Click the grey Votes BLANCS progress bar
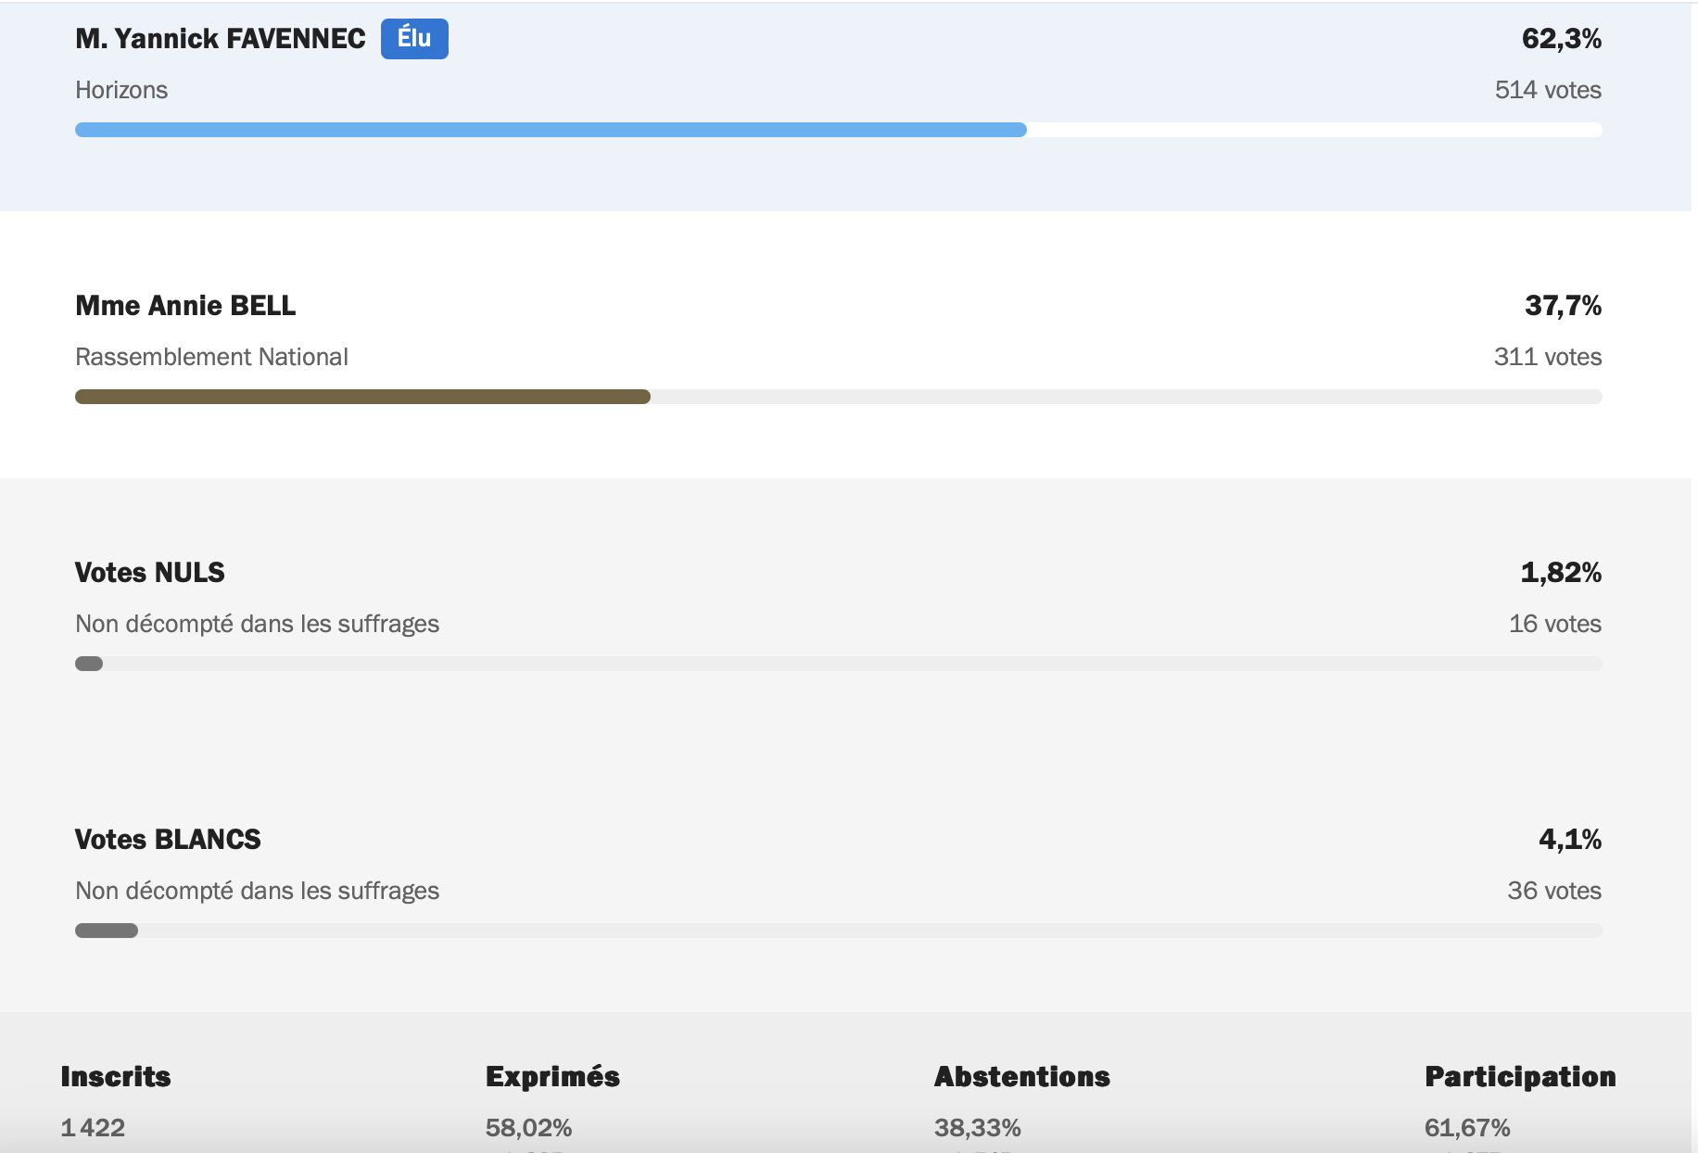 pyautogui.click(x=107, y=931)
